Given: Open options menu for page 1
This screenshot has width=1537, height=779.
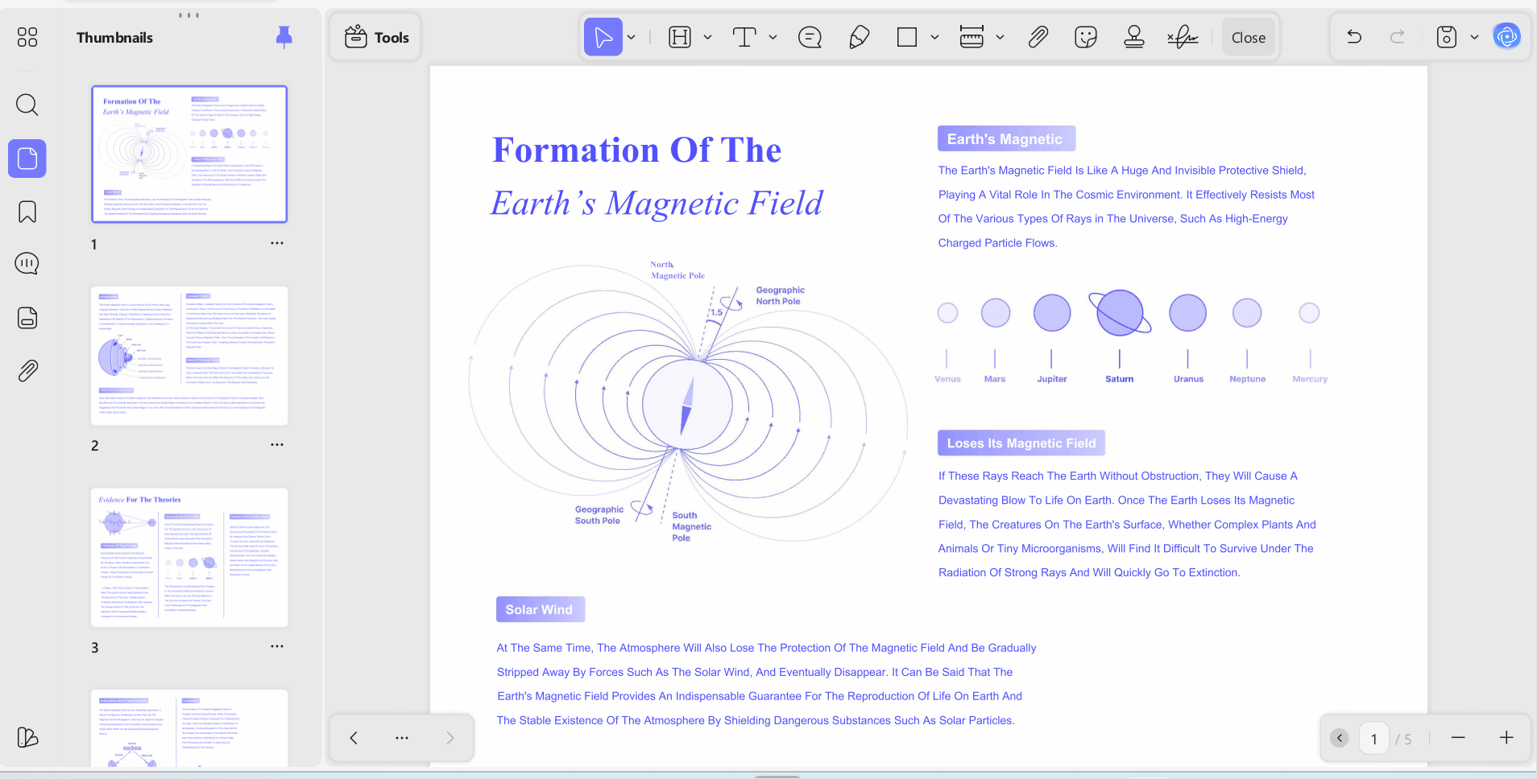Looking at the screenshot, I should pyautogui.click(x=277, y=243).
